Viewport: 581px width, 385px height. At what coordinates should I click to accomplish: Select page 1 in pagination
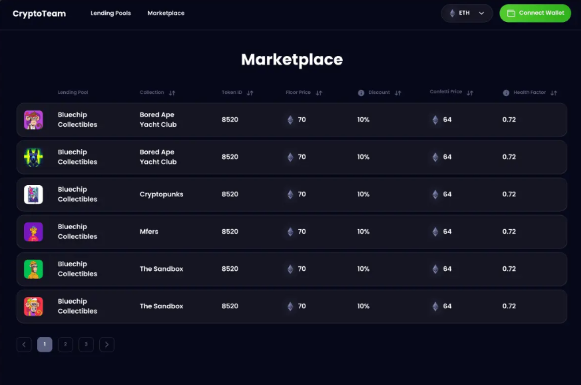pyautogui.click(x=45, y=345)
